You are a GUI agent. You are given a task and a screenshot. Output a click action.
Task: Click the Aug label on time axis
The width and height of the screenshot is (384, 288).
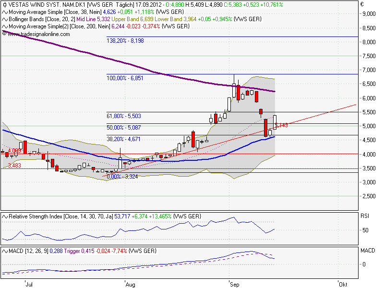click(x=130, y=284)
